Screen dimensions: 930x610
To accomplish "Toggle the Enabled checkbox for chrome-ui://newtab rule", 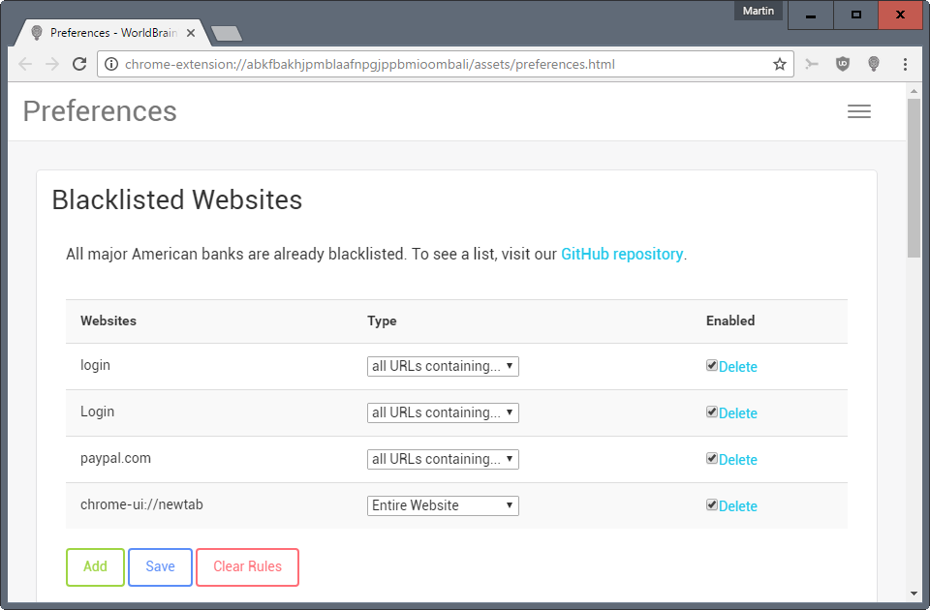I will 712,504.
